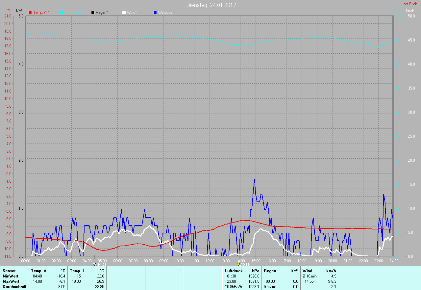Click the red °C axis unit label
The image size is (421, 290).
point(8,11)
